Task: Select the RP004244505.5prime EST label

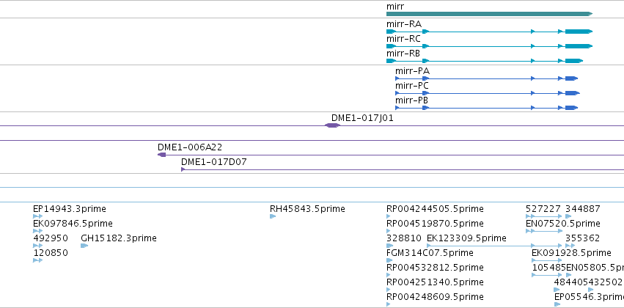Action: coord(435,209)
